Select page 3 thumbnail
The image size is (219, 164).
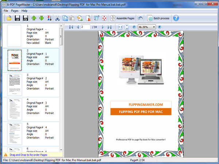pos(15,85)
